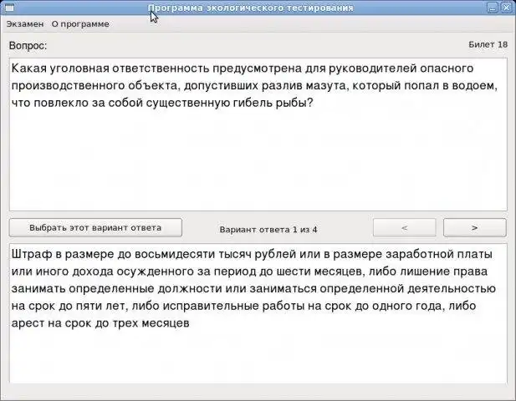Viewport: 516px width, 401px height.
Task: Minimize the testing program window
Action: pyautogui.click(x=493, y=8)
